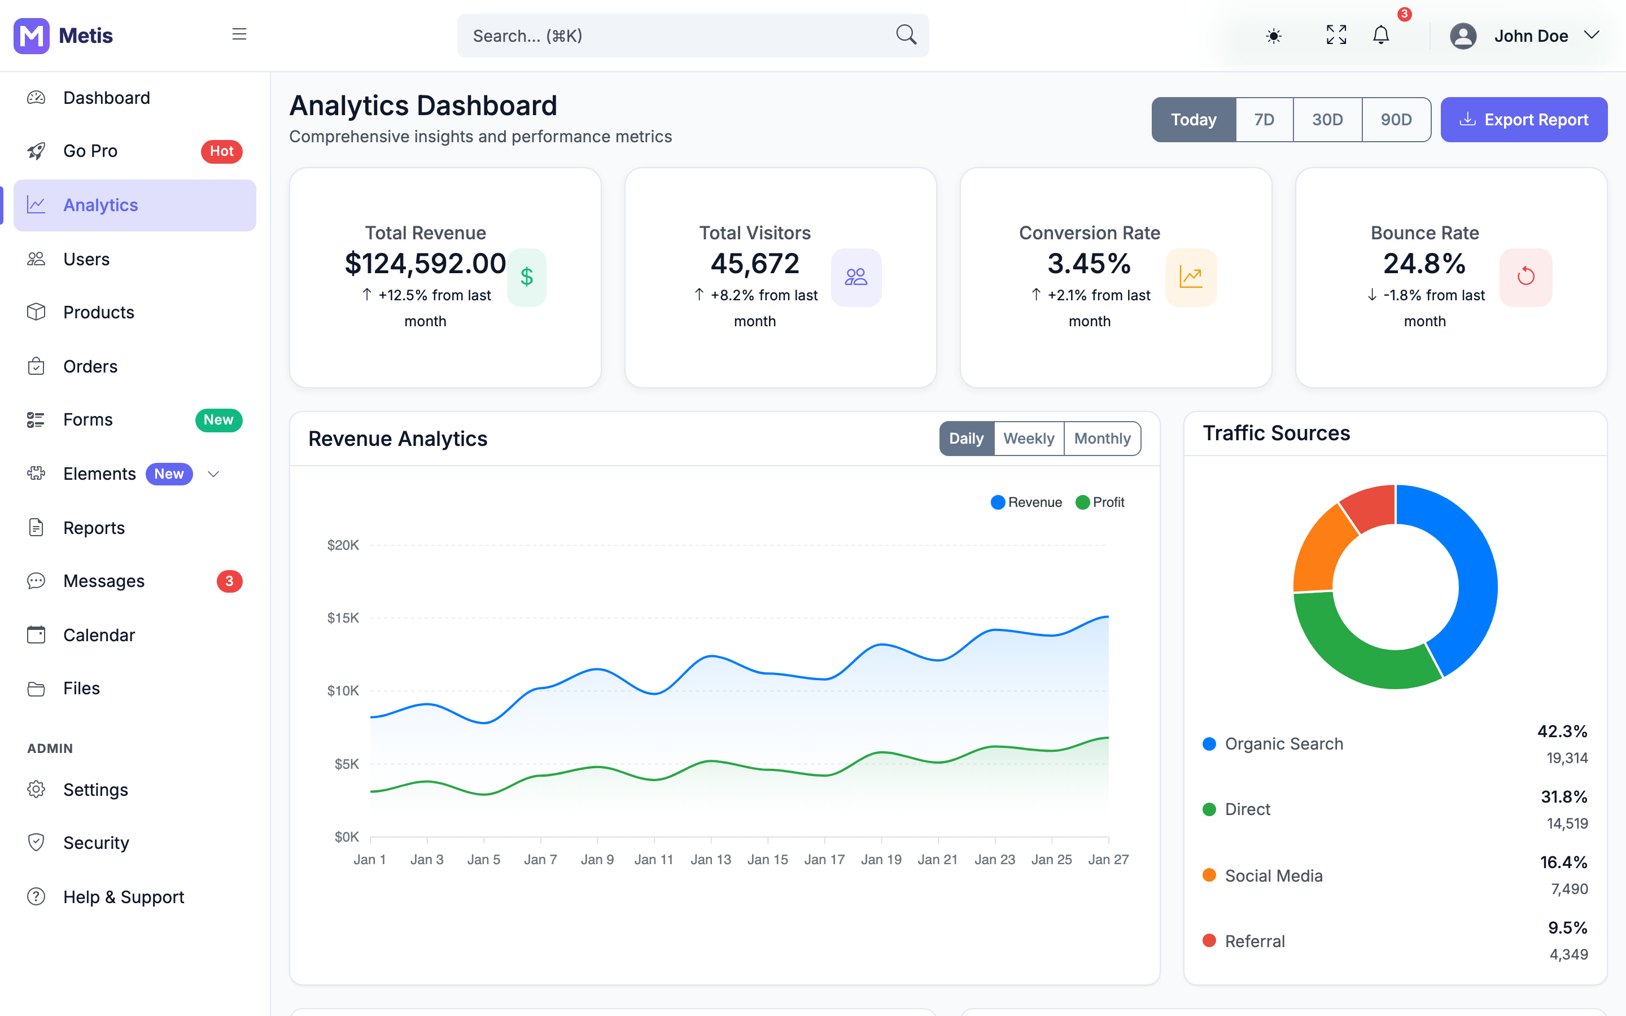
Task: Select the 90D time range
Action: tap(1396, 120)
